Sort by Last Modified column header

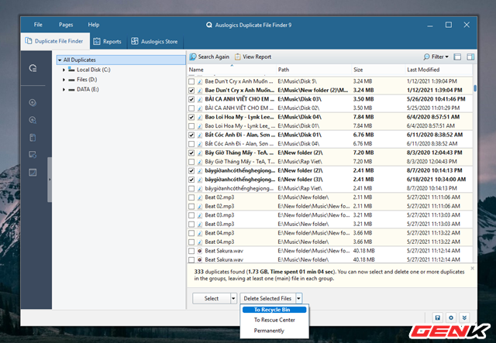439,70
